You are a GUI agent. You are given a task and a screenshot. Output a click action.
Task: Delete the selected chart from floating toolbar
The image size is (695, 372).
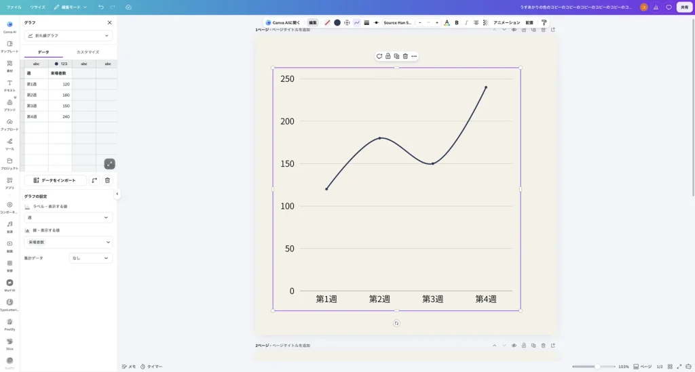405,56
